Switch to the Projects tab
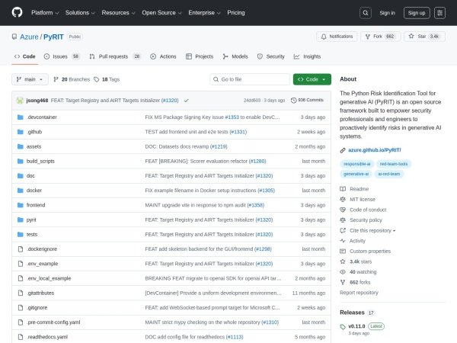This screenshot has width=457, height=343. pyautogui.click(x=200, y=56)
